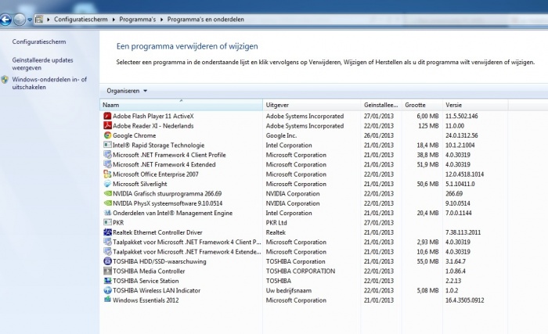
Task: Expand the arrow after Programma's breadcrumb
Action: [x=161, y=20]
